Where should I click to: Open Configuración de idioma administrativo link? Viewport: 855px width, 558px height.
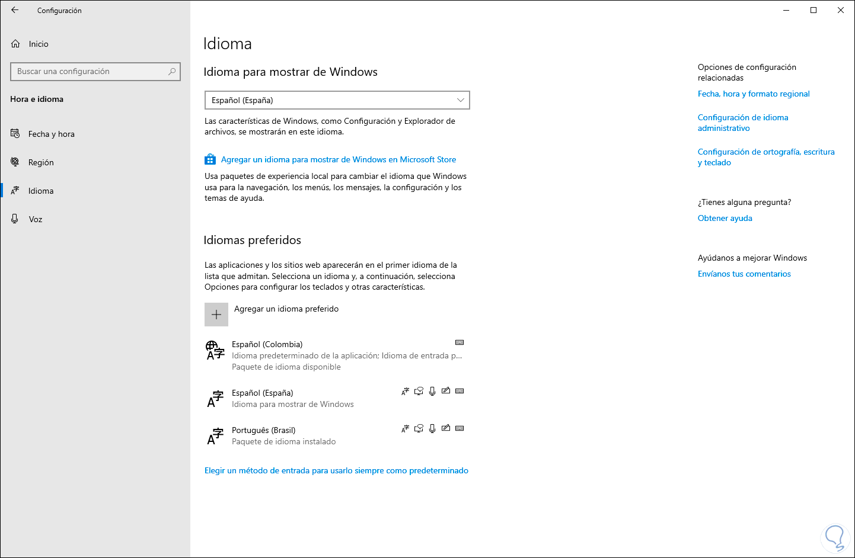742,123
